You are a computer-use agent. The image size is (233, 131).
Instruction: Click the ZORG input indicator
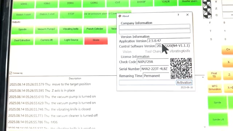tap(70, 3)
